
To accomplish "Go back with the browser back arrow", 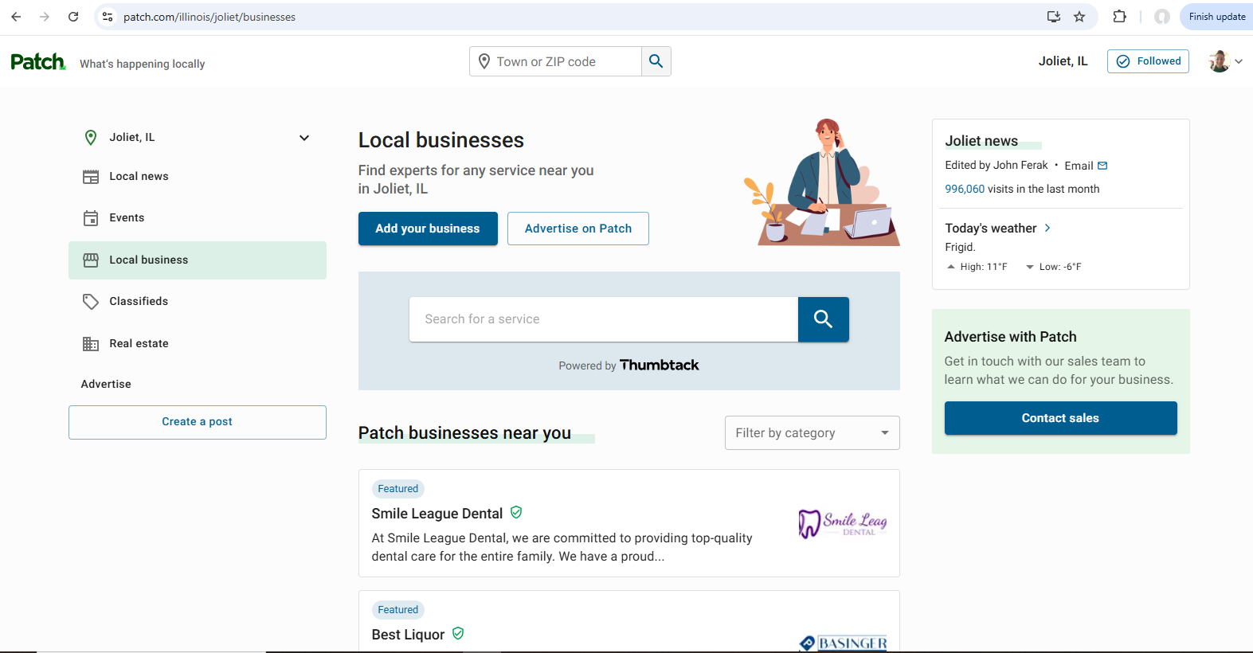I will point(16,17).
